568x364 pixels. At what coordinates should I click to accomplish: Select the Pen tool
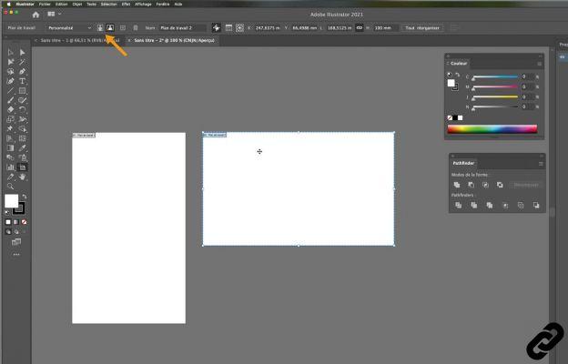point(23,71)
